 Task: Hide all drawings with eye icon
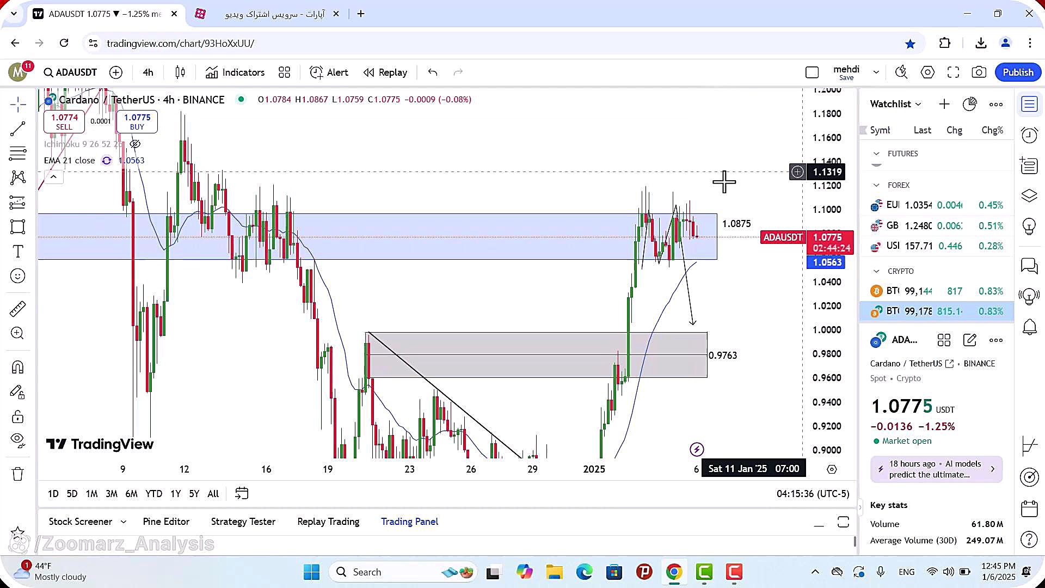[x=17, y=440]
